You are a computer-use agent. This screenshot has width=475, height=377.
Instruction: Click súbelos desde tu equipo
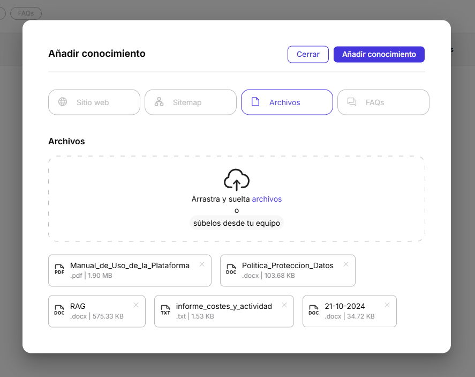click(236, 223)
